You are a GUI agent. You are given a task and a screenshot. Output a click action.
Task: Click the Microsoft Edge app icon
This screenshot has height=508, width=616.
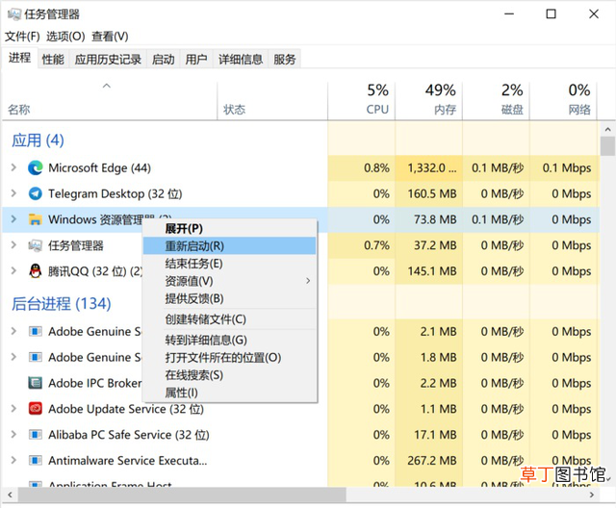click(x=36, y=168)
